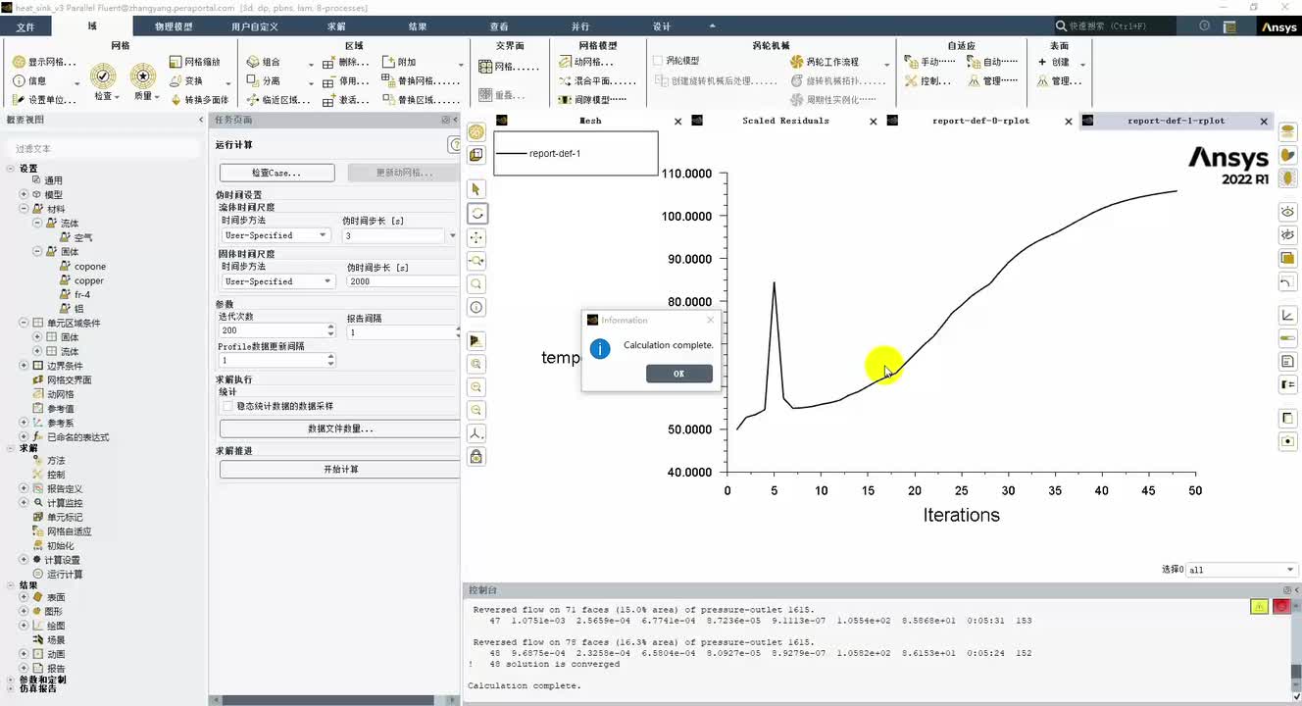Select the 初始化 initialization tree item

tap(60, 546)
